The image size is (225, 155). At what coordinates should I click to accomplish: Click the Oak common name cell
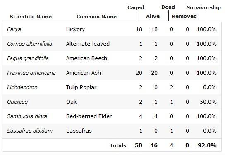tap(71, 102)
